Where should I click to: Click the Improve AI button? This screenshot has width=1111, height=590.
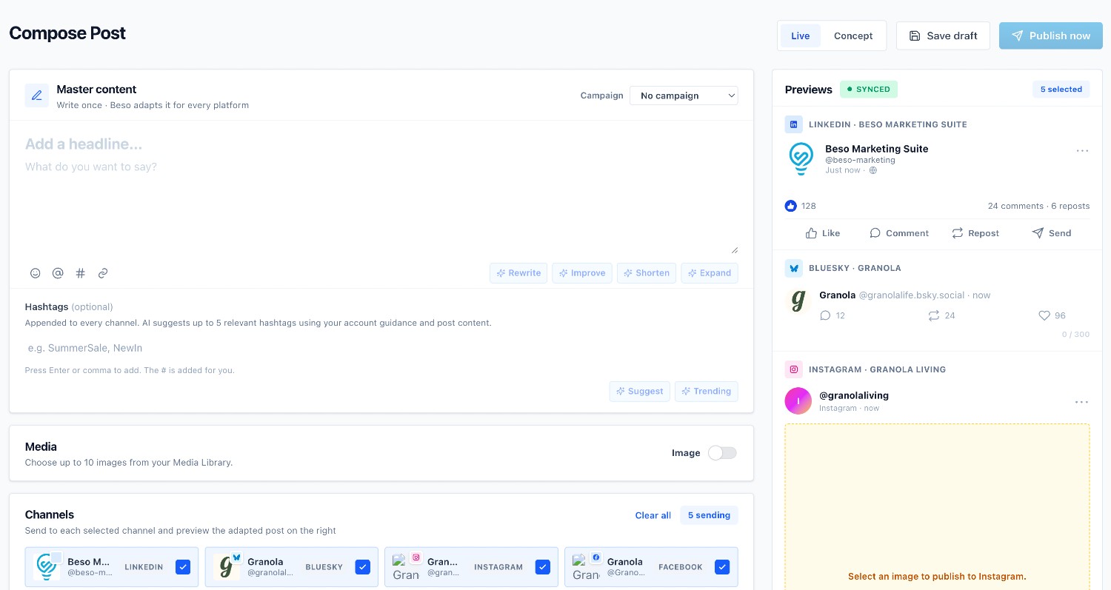582,272
